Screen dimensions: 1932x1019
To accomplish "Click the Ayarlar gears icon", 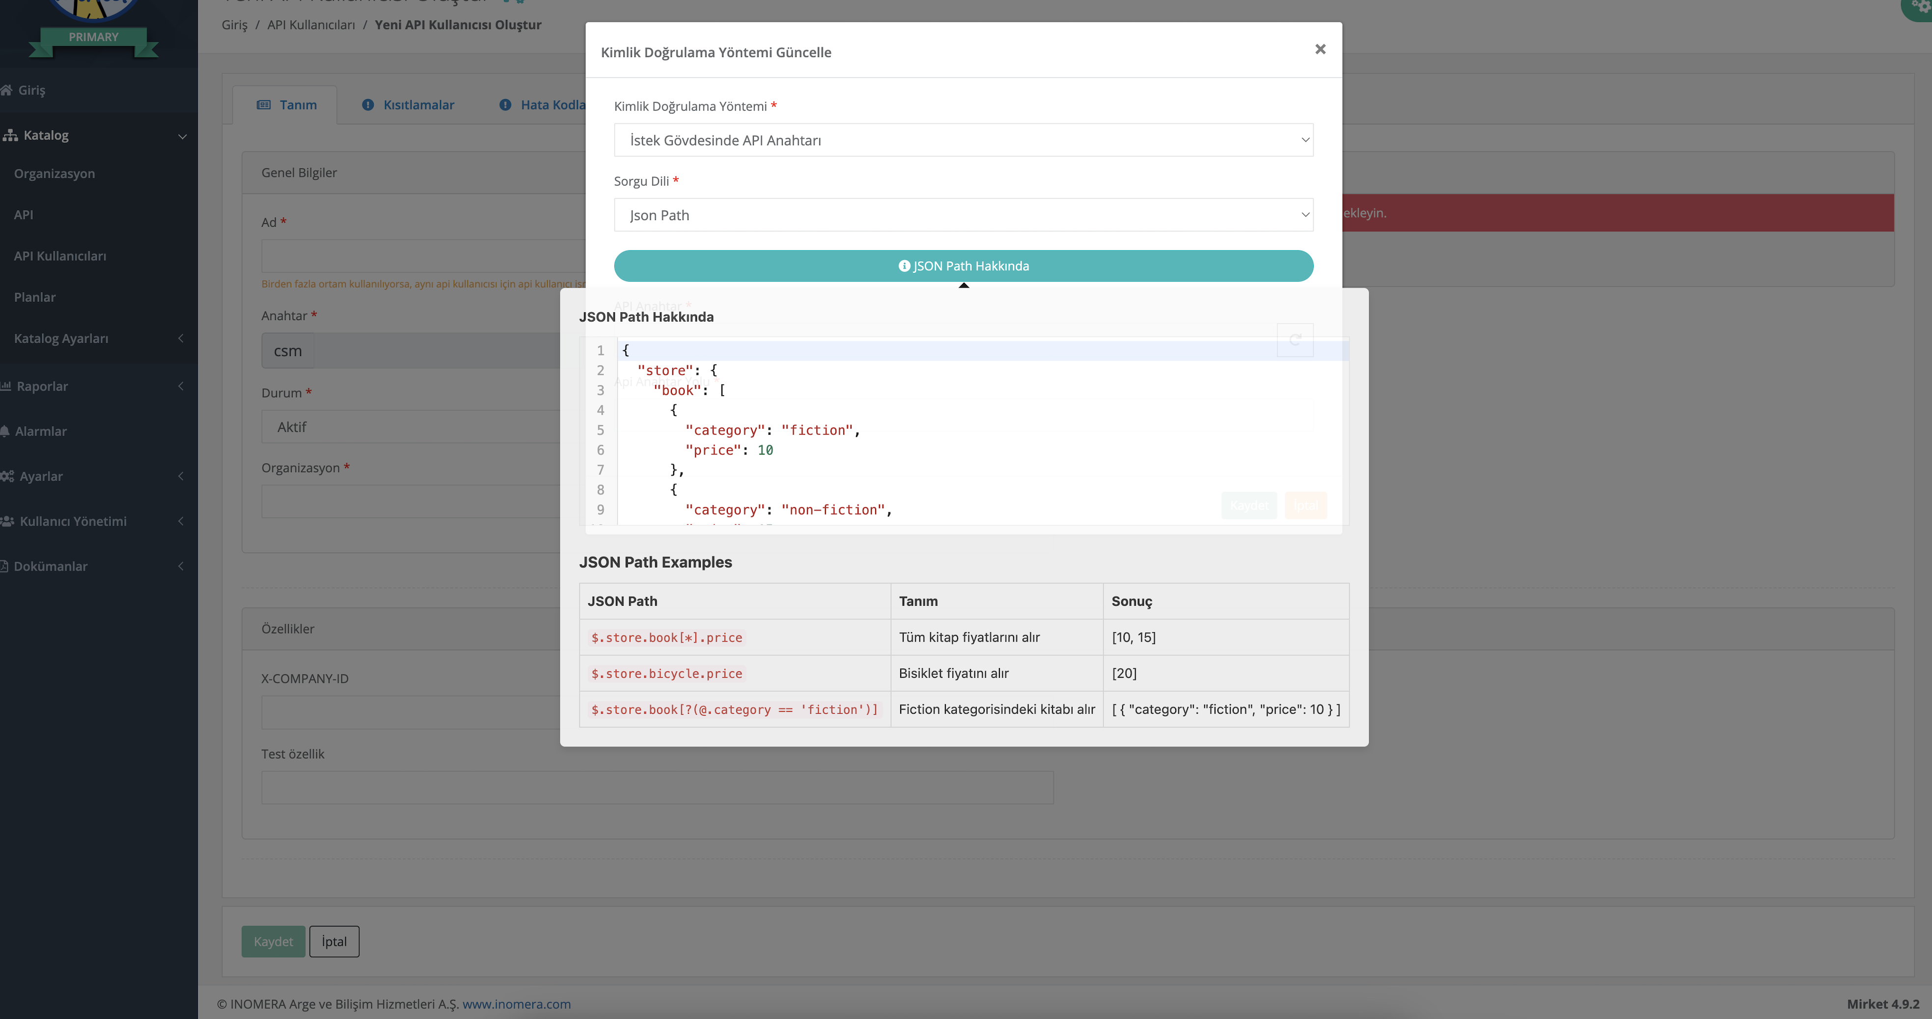I will coord(7,476).
